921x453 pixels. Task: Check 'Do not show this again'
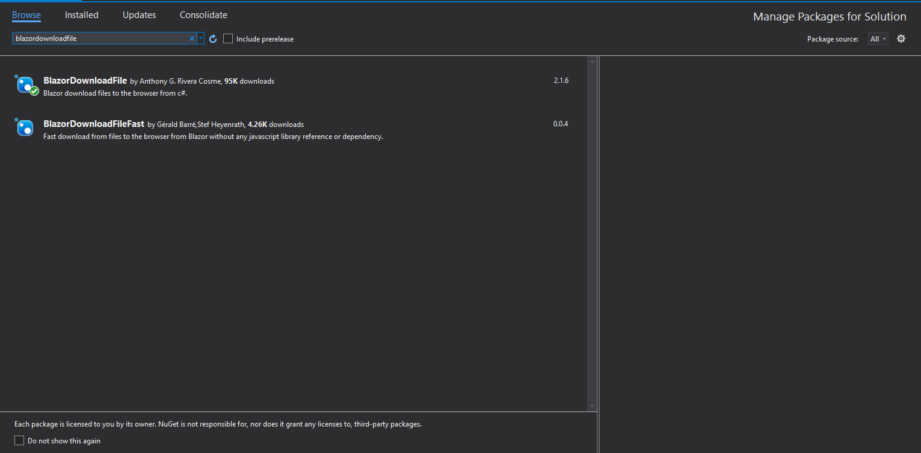[19, 441]
